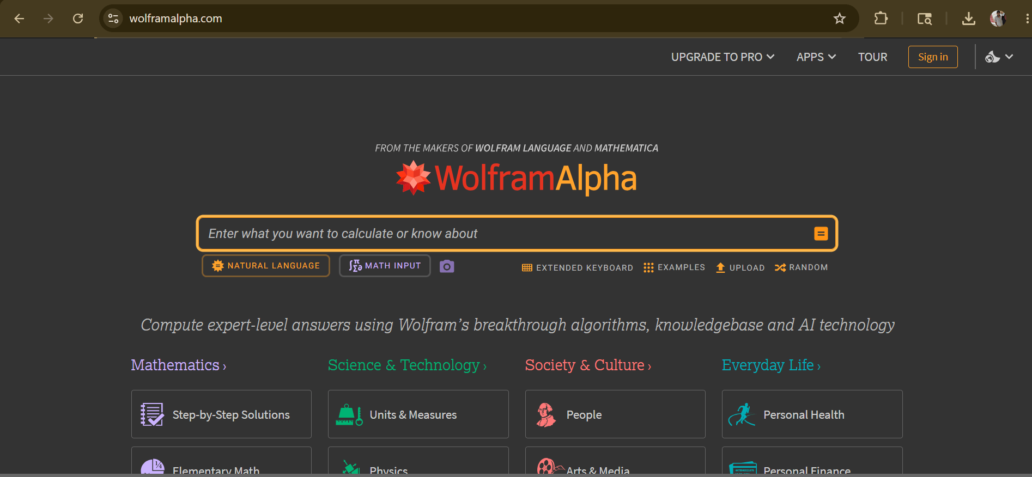1032x477 pixels.
Task: Expand the Apps dropdown menu
Action: point(816,57)
